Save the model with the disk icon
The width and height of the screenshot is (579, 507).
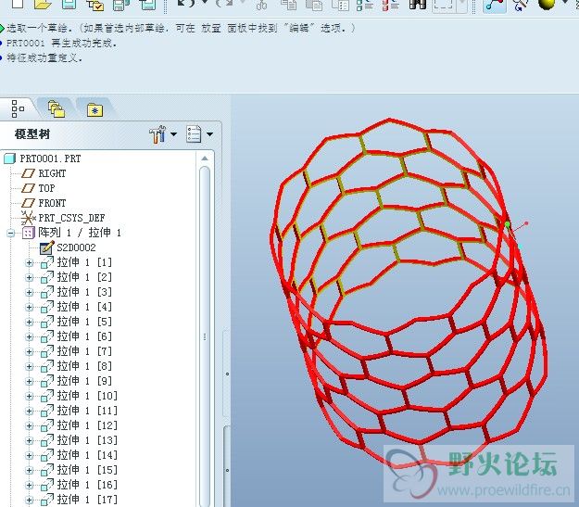(69, 5)
